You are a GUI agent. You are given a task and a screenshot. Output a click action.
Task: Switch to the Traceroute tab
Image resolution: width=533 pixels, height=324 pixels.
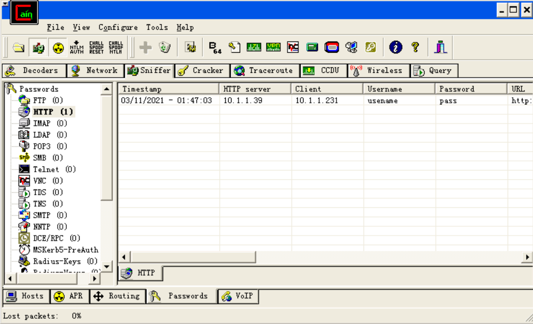(x=265, y=71)
